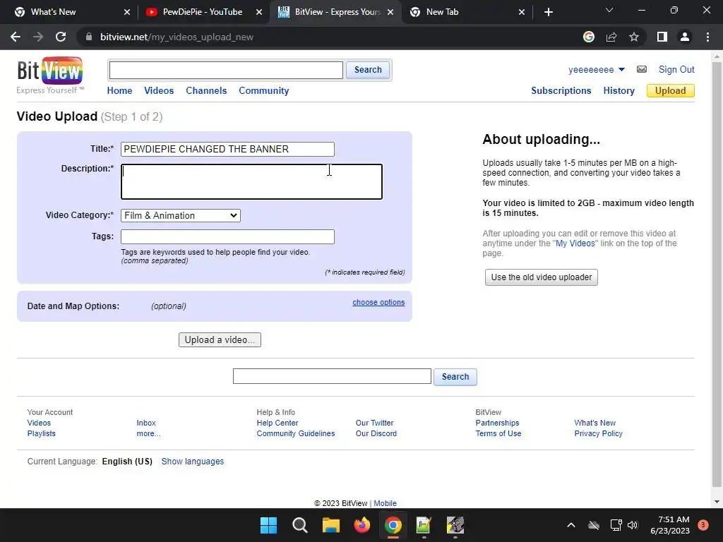Open Privacy Policy link
Screen dimensions: 723x542
[599, 434]
